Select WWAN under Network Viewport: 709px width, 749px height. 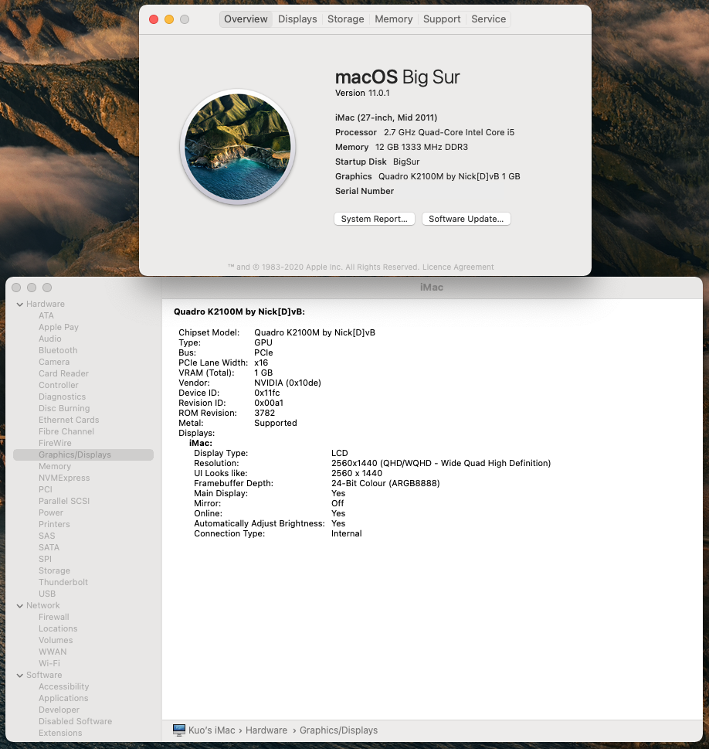[x=53, y=652]
